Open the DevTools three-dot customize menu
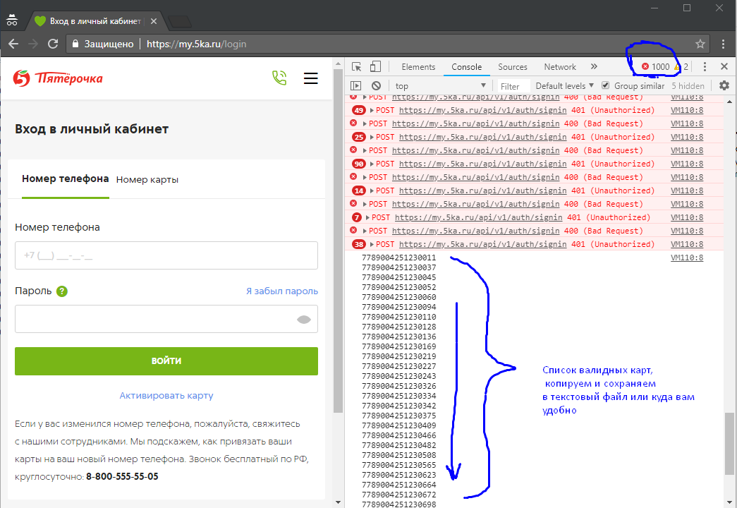 (x=704, y=67)
